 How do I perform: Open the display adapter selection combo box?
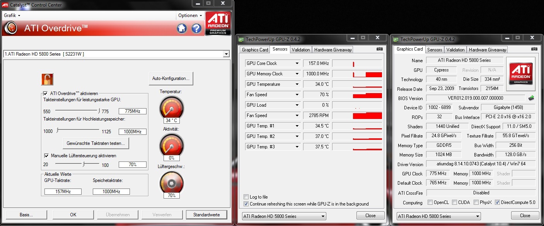point(116,54)
